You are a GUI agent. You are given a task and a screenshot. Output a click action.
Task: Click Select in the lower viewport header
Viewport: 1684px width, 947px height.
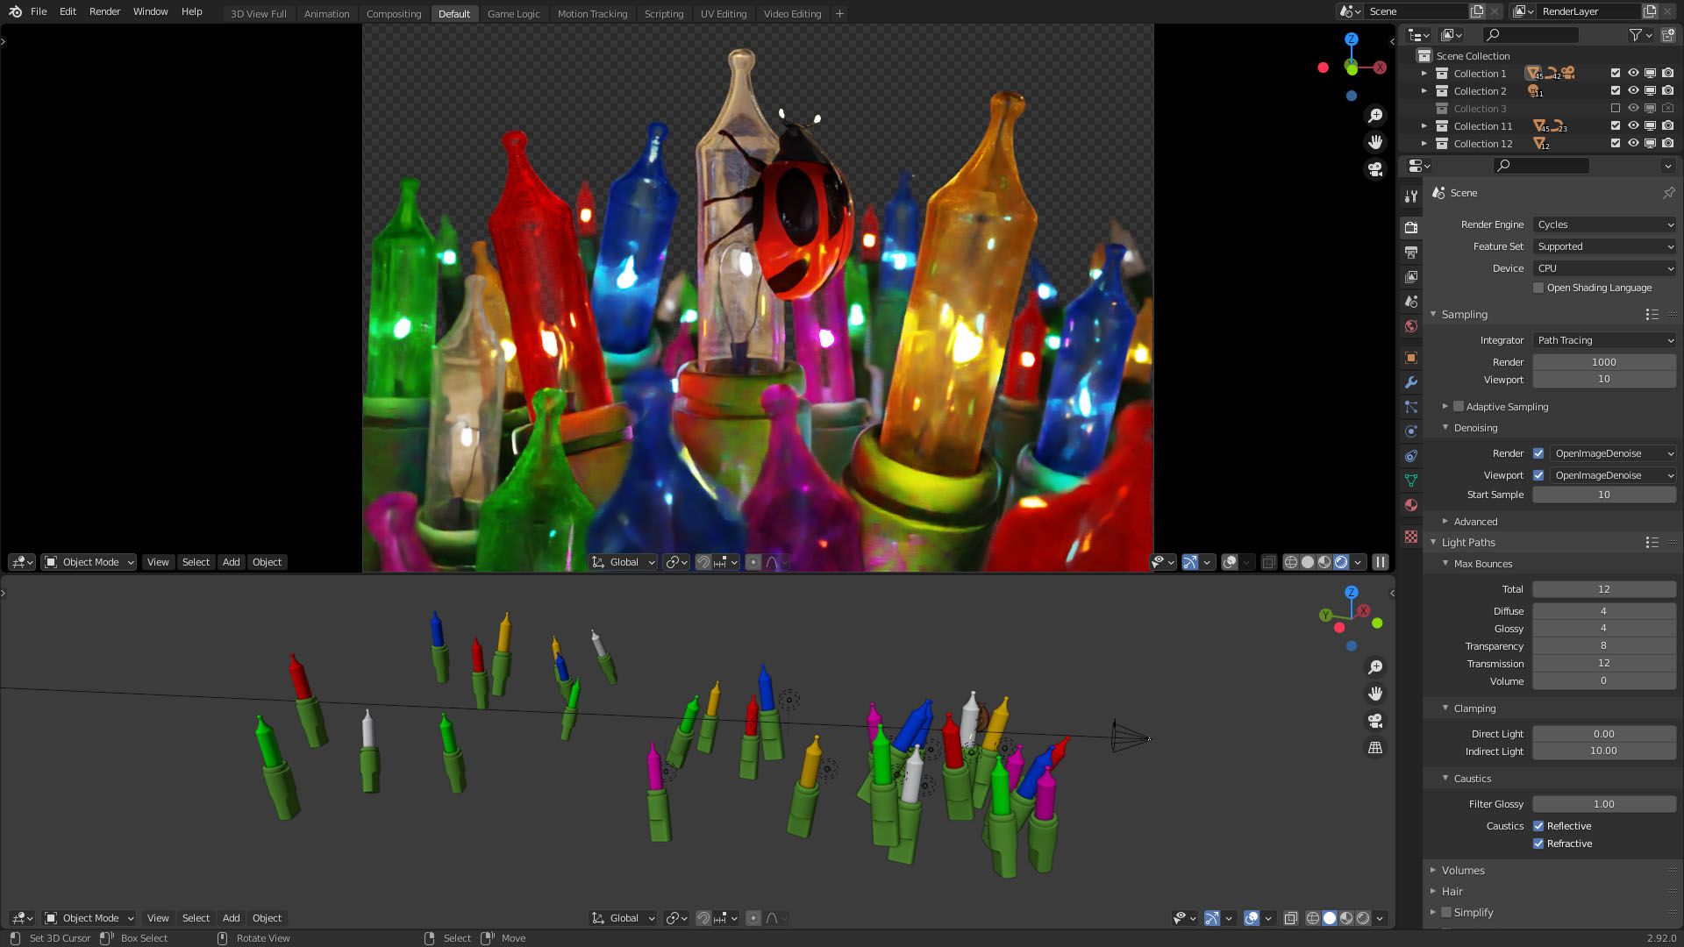196,918
